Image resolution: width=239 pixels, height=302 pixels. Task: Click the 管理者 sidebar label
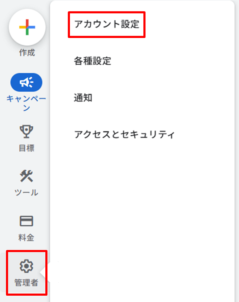[x=26, y=283]
